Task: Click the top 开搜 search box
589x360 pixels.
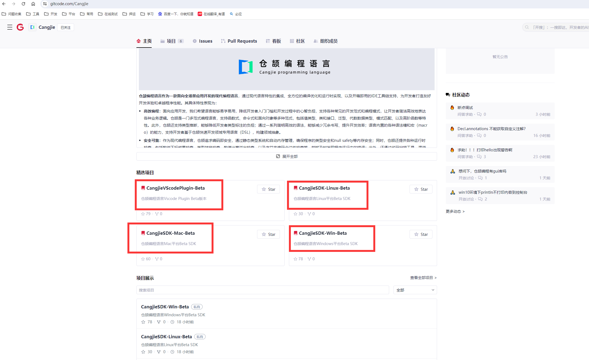Action: (556, 27)
